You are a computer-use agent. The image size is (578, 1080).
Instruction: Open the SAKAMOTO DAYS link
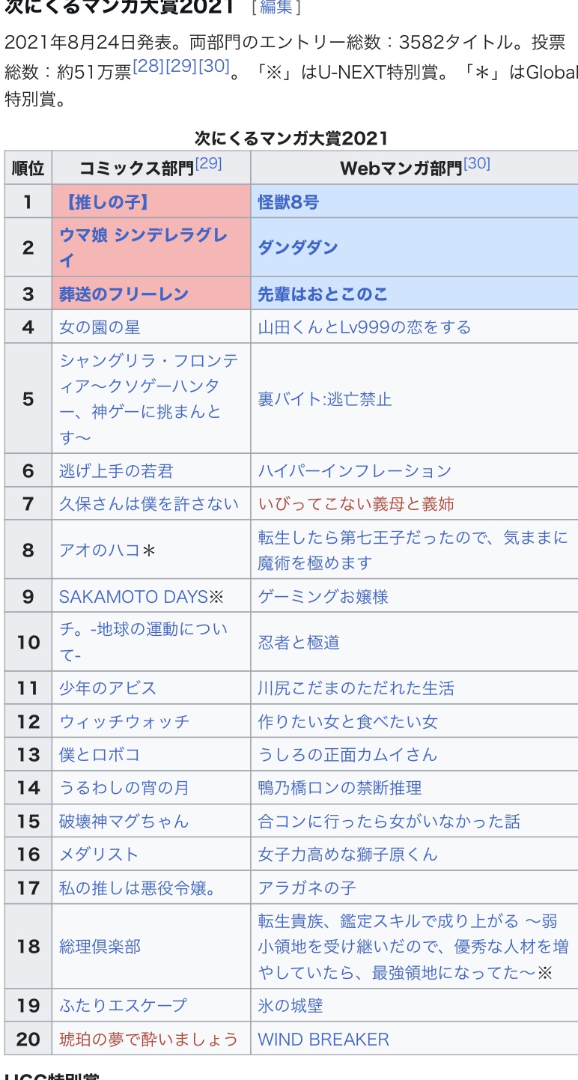pyautogui.click(x=133, y=597)
